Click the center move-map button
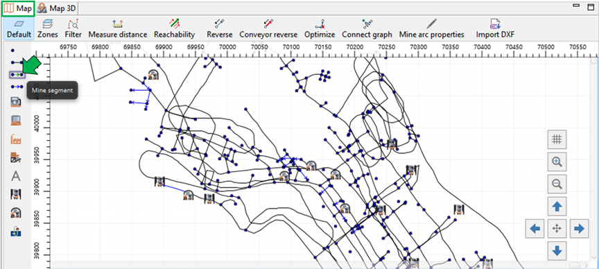This screenshot has width=599, height=269. click(x=557, y=229)
